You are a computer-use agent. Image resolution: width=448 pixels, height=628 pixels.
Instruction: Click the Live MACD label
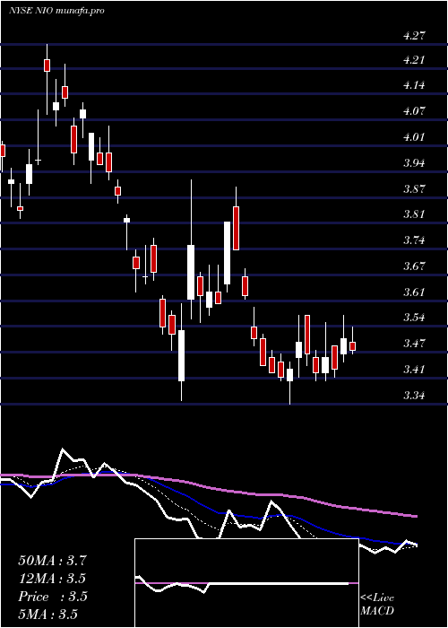coord(377,605)
